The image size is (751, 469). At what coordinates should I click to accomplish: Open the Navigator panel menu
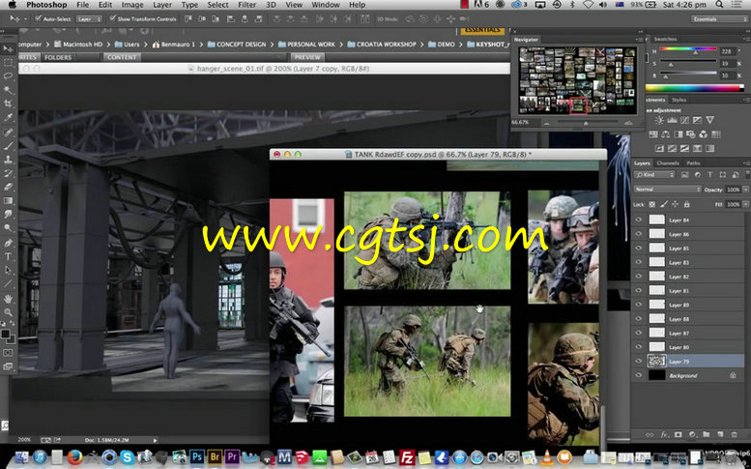[639, 40]
